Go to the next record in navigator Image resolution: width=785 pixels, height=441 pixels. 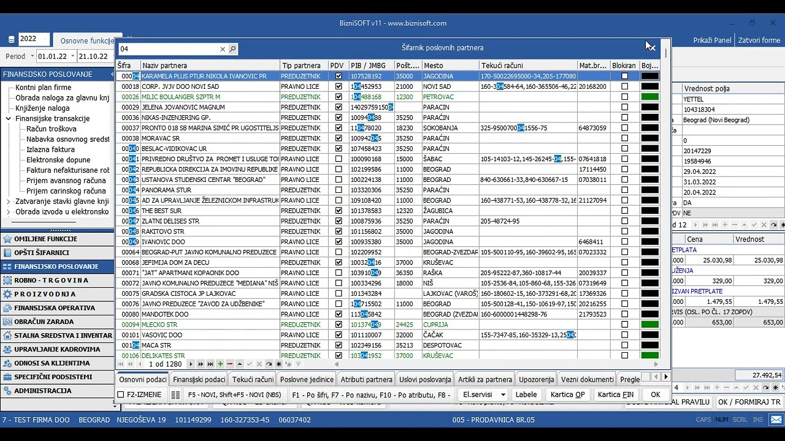191,364
